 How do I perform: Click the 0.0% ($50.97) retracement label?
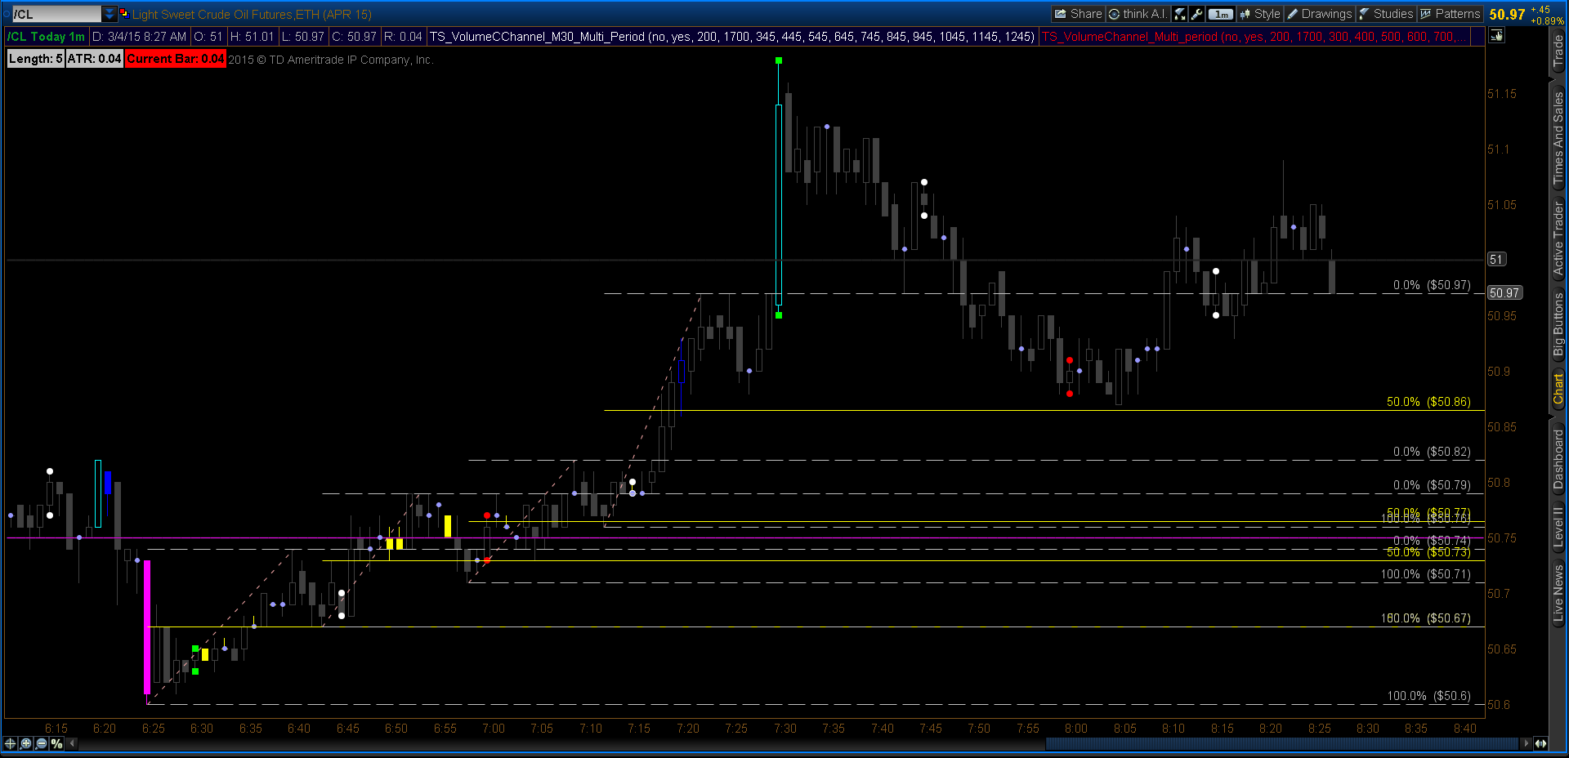1432,285
